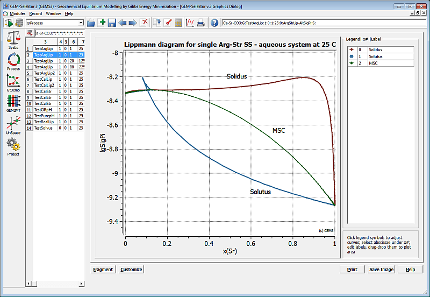Viewport: 430px width, 297px height.
Task: Click the blue left arrow previous record icon
Action: point(123,23)
